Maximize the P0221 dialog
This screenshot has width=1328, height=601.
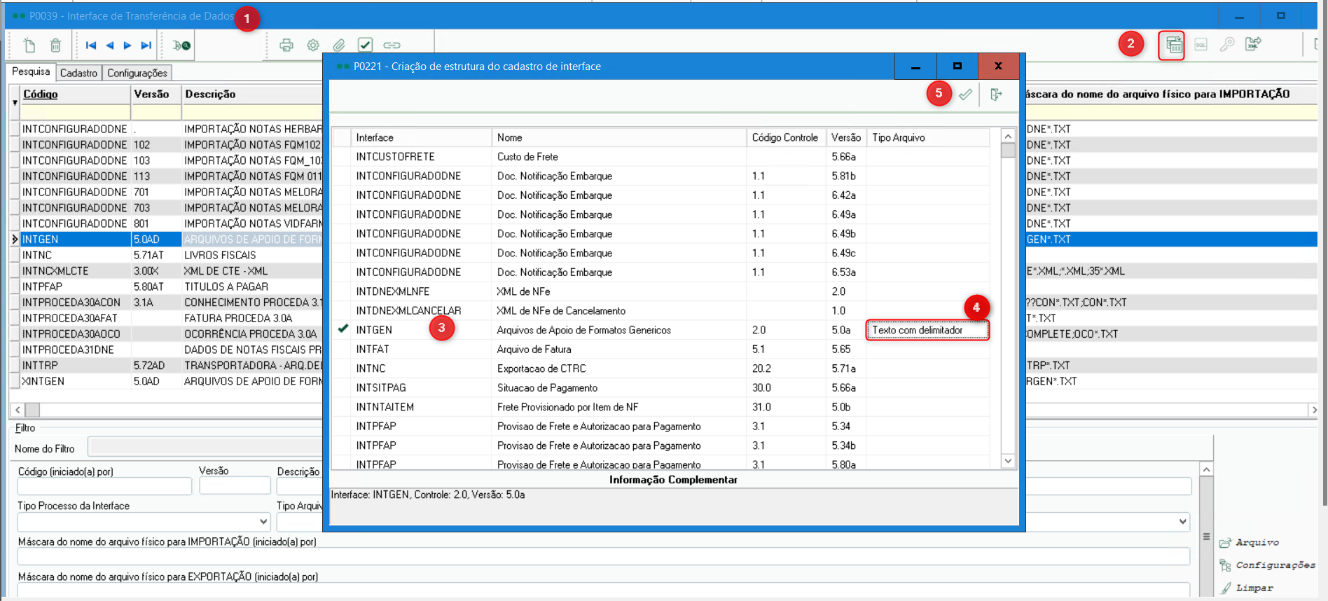coord(957,67)
